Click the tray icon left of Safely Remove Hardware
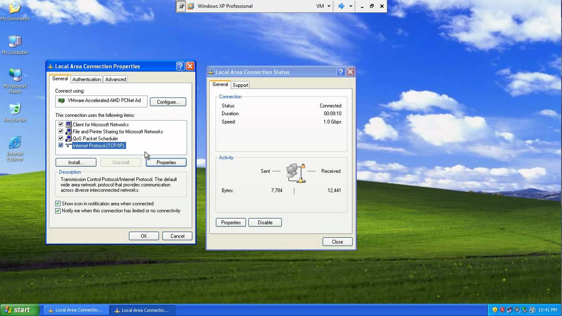Screen dimensions: 562x316 pyautogui.click(x=517, y=310)
